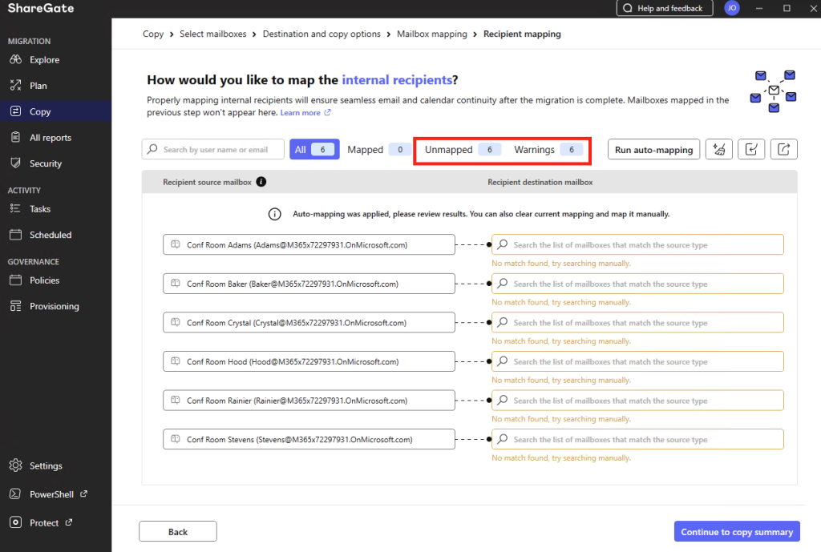The width and height of the screenshot is (821, 552).
Task: Select the All filter tab
Action: pos(314,150)
